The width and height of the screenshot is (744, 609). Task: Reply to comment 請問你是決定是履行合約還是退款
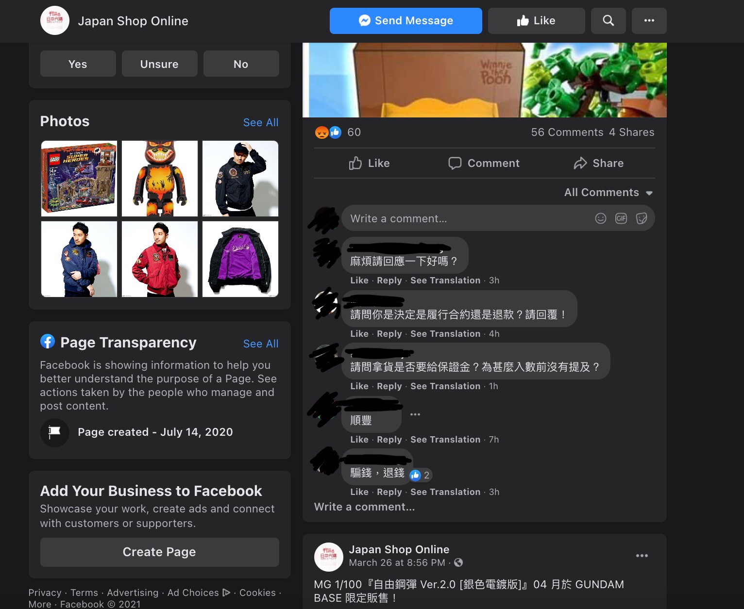point(389,334)
